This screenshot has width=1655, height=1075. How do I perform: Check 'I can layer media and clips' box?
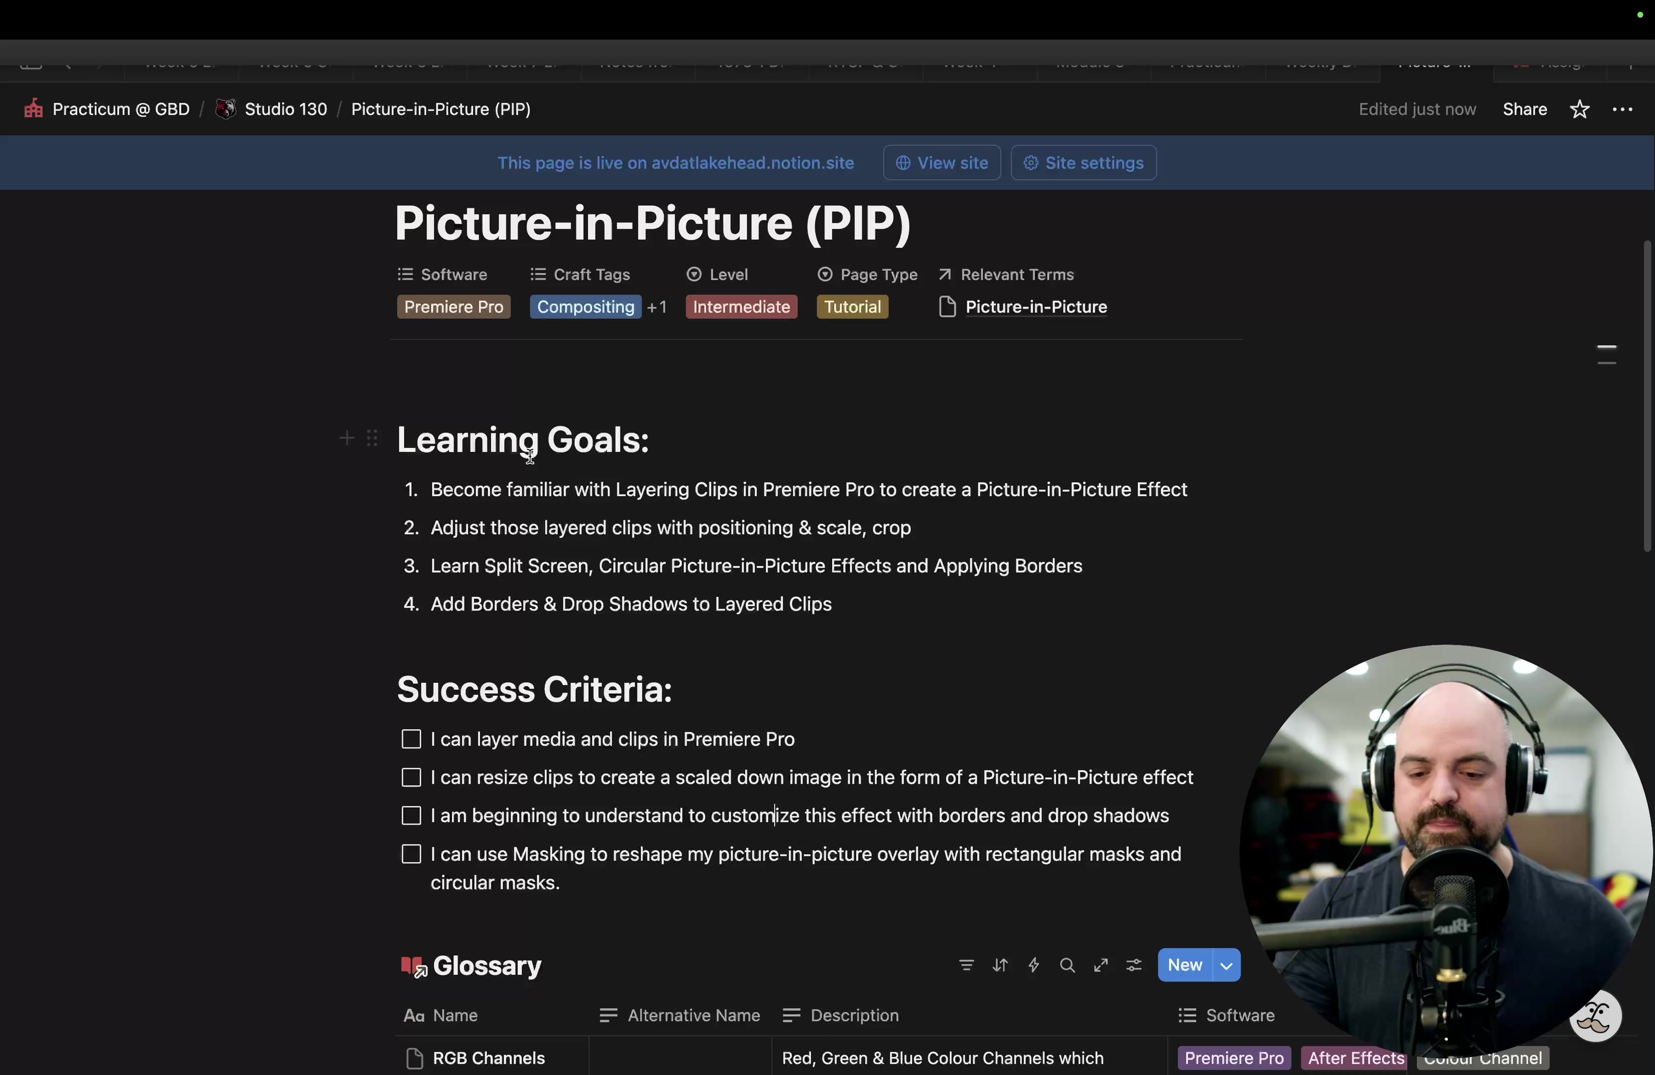coord(412,740)
